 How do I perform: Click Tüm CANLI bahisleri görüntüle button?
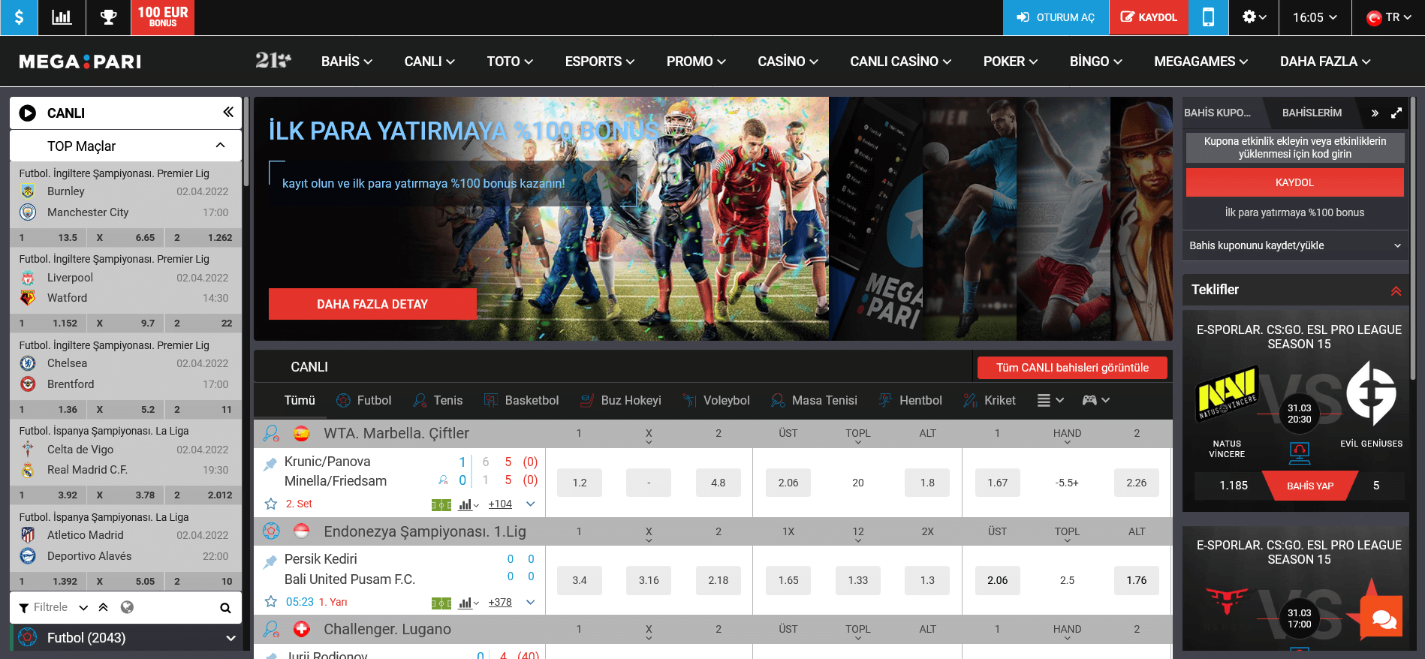[x=1072, y=368]
